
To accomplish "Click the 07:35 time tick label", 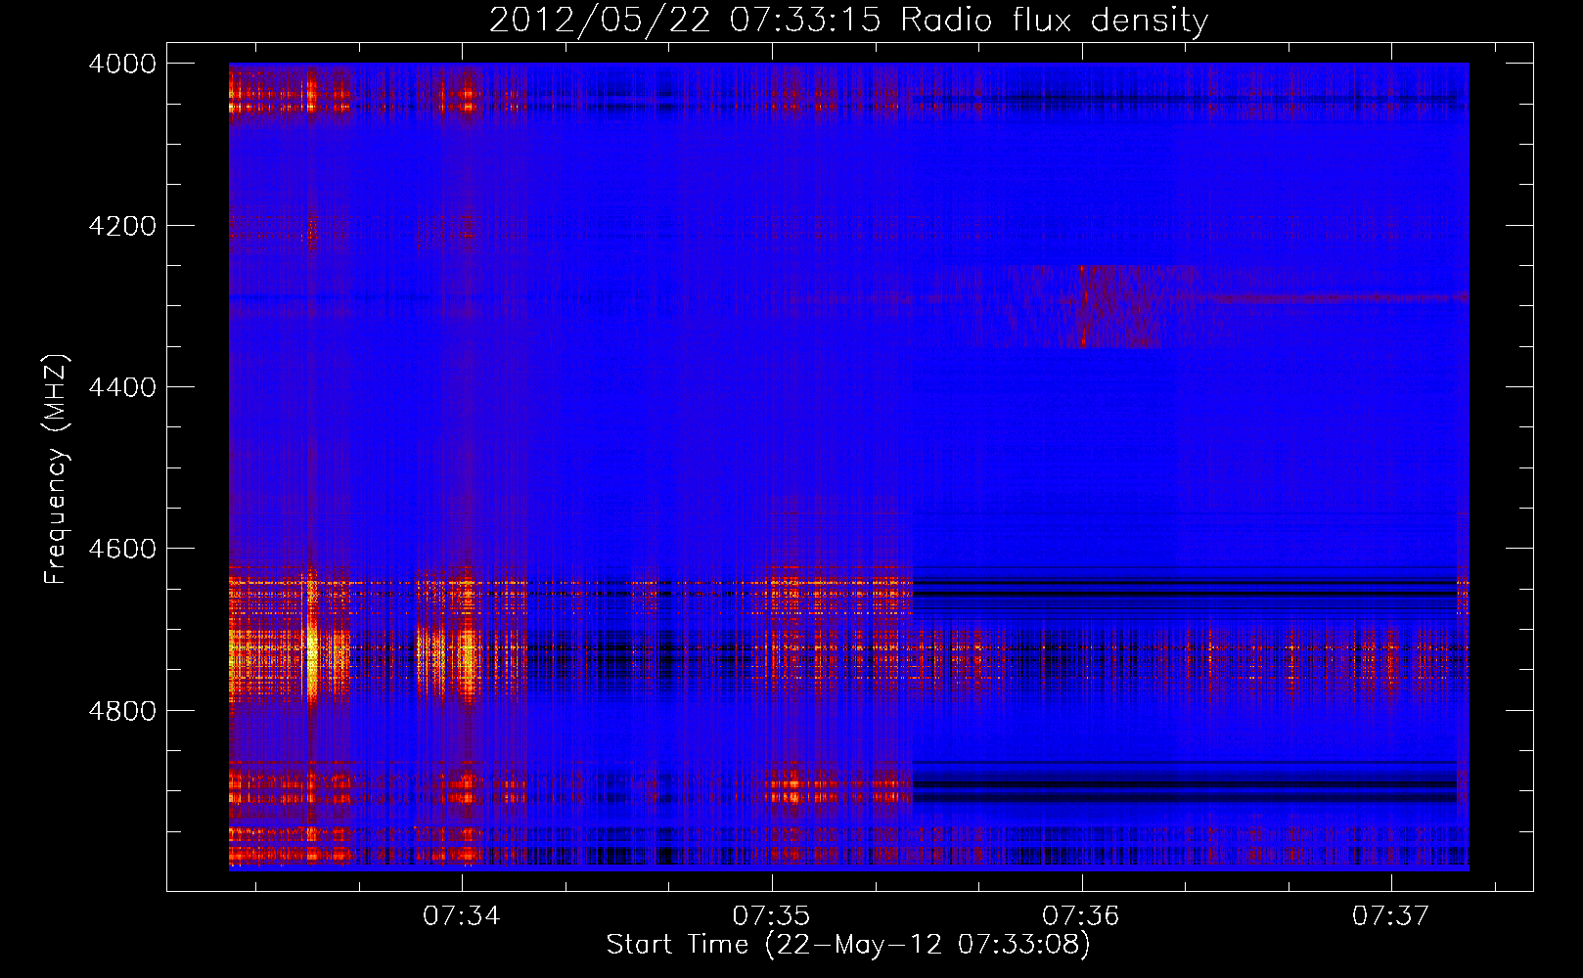I will [x=772, y=916].
